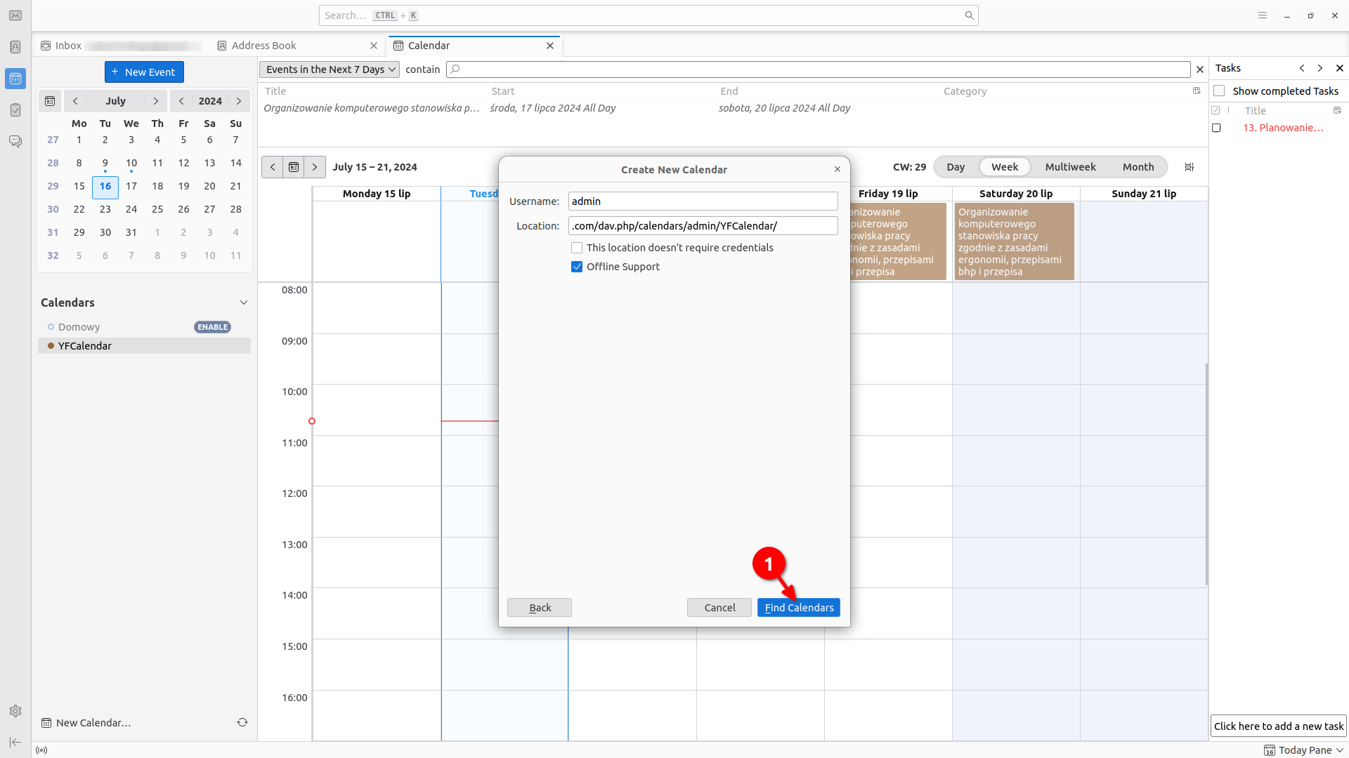Open the application hamburger menu
The image size is (1349, 758).
pos(1263,15)
